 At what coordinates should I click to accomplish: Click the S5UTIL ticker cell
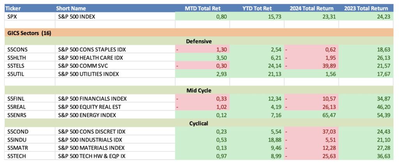pos(16,74)
